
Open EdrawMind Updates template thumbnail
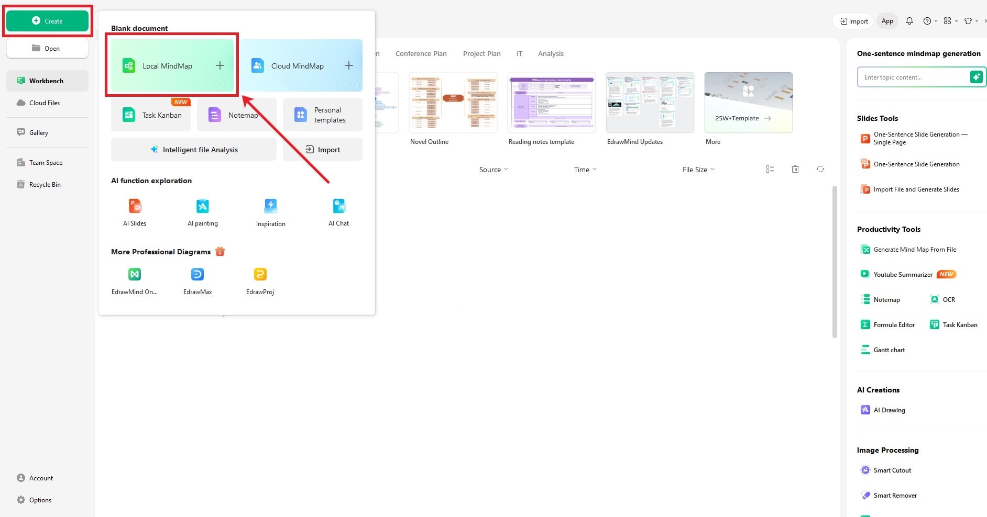[650, 103]
